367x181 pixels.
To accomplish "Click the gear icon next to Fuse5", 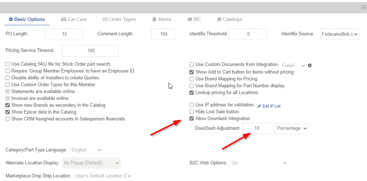I will (x=309, y=65).
